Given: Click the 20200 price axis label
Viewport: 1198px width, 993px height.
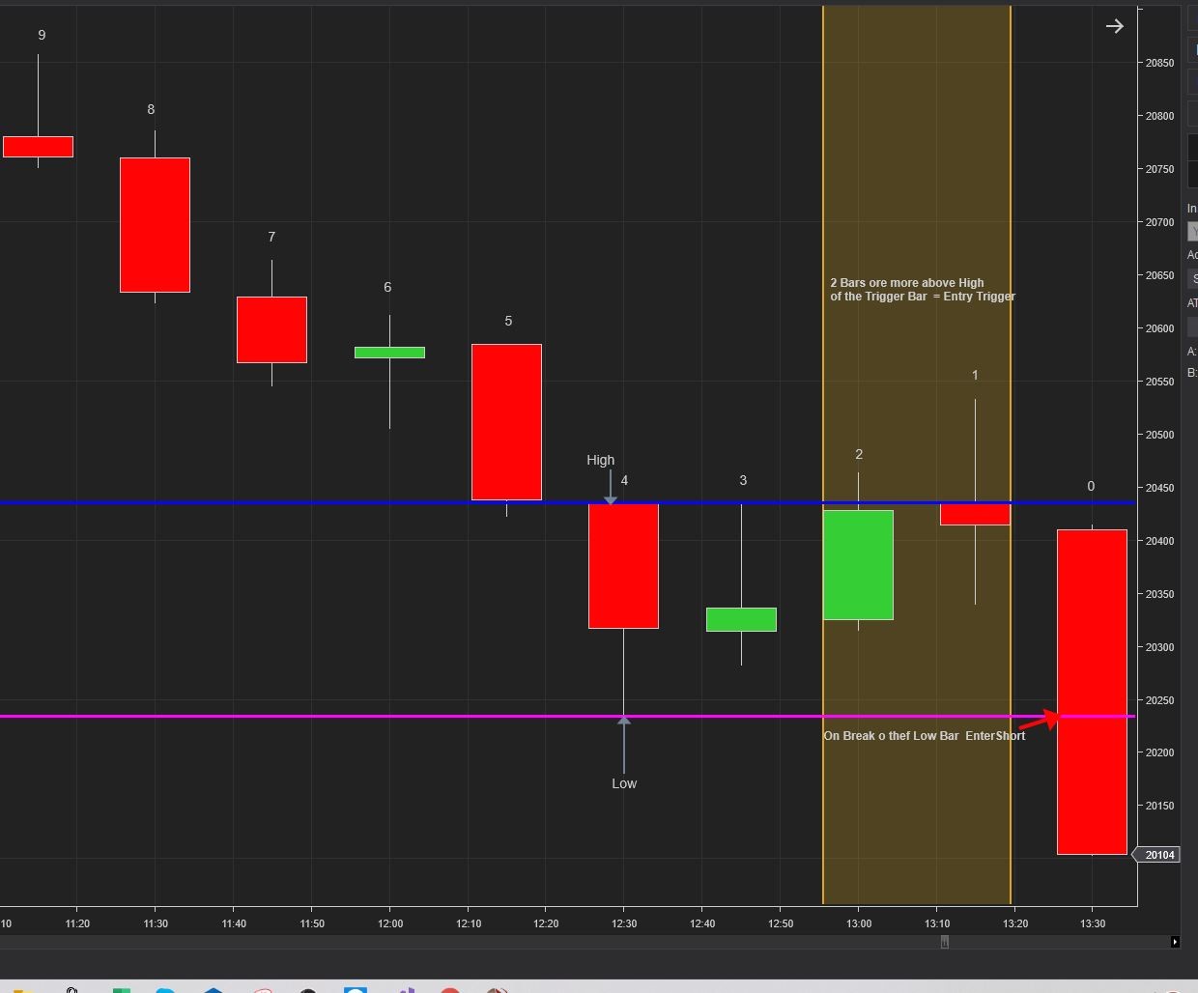Looking at the screenshot, I should tap(1160, 752).
